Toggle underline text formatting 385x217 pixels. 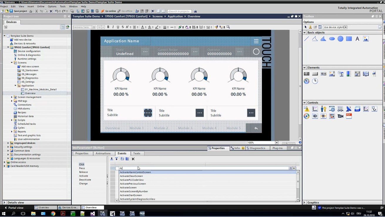coord(118,27)
